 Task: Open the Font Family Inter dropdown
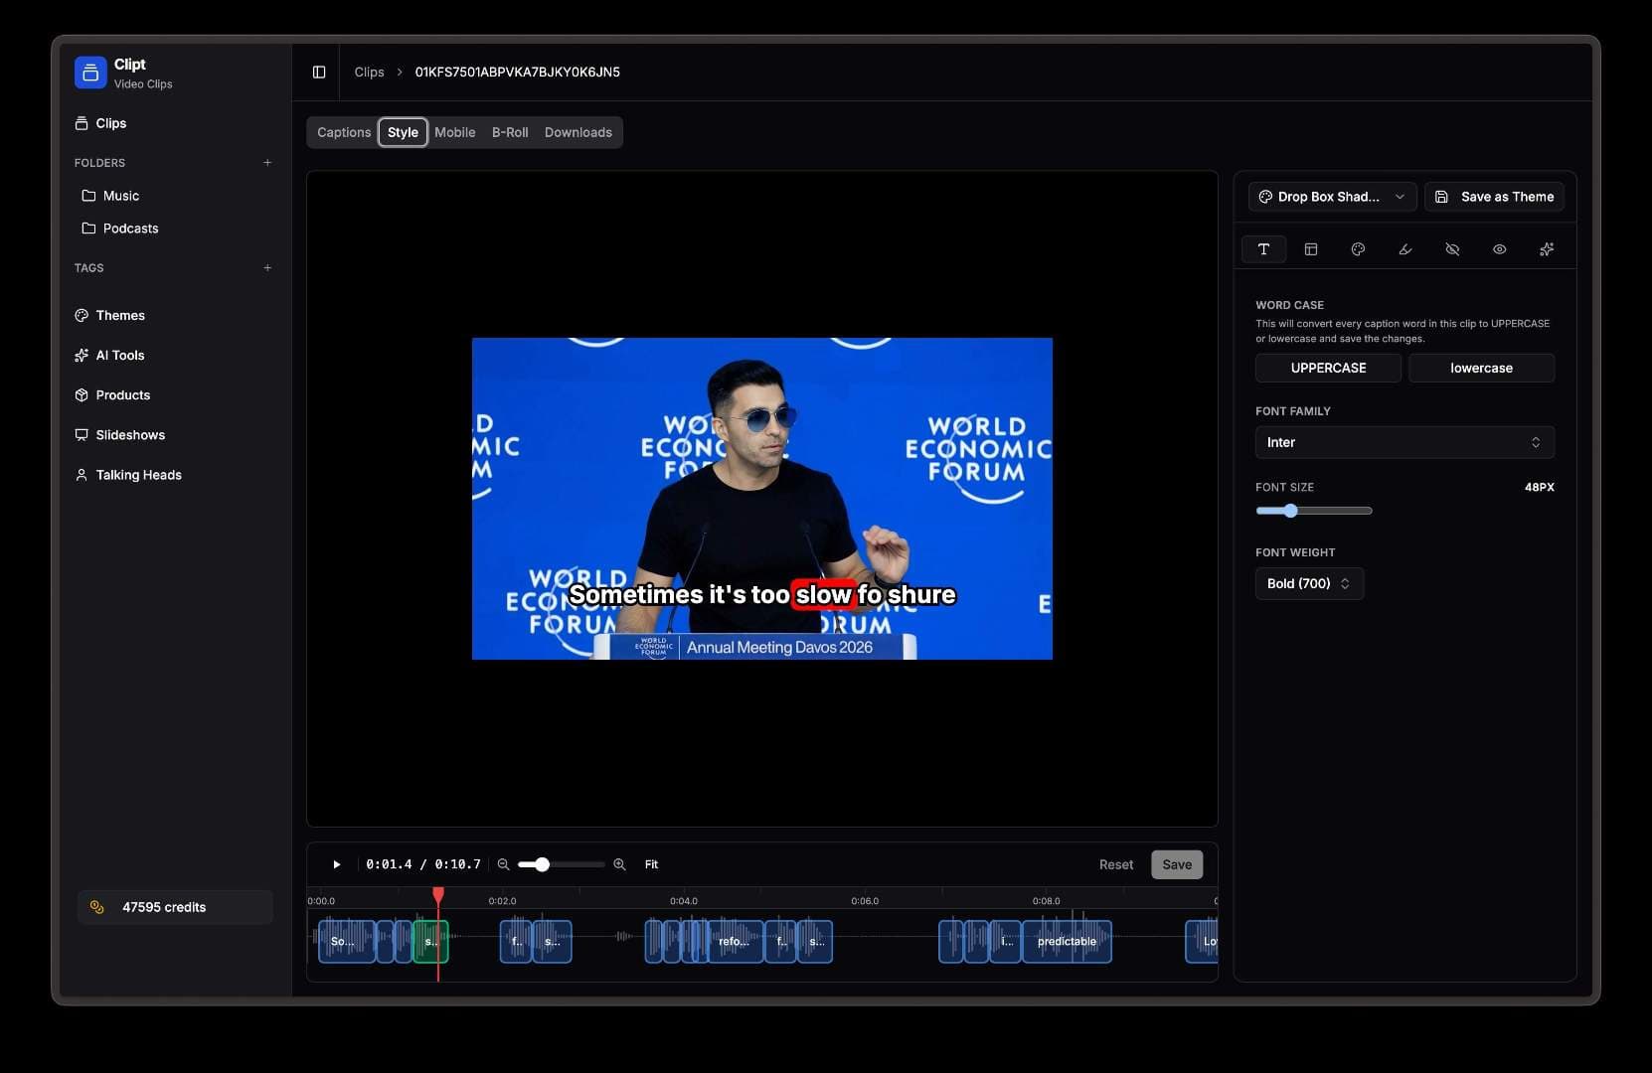[x=1404, y=442]
